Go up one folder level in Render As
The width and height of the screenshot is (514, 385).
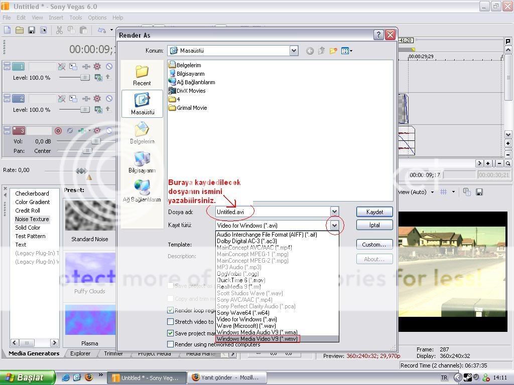(321, 51)
